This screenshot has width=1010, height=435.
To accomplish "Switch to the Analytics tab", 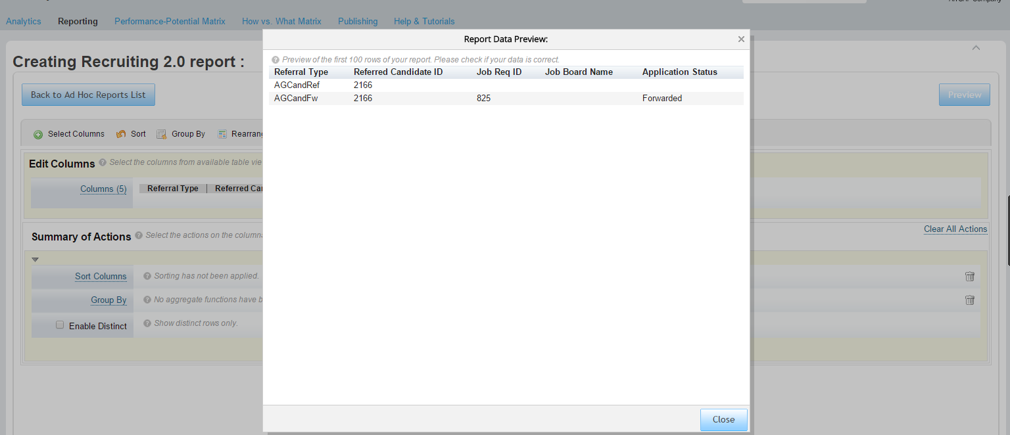I will pyautogui.click(x=24, y=21).
